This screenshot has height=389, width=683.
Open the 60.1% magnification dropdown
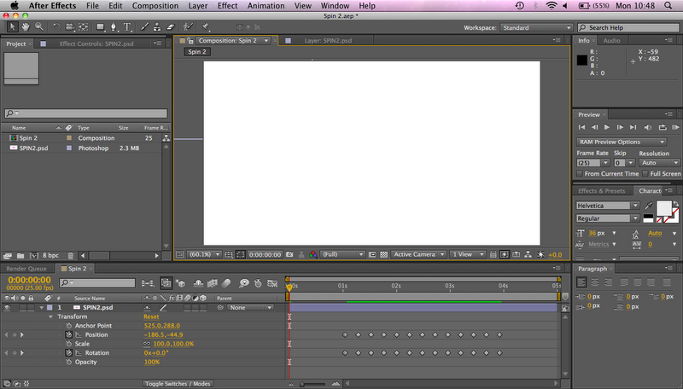(x=204, y=254)
